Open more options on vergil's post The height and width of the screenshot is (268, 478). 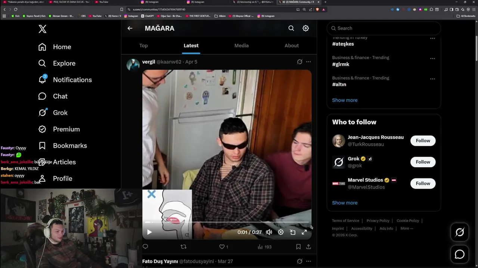click(308, 62)
